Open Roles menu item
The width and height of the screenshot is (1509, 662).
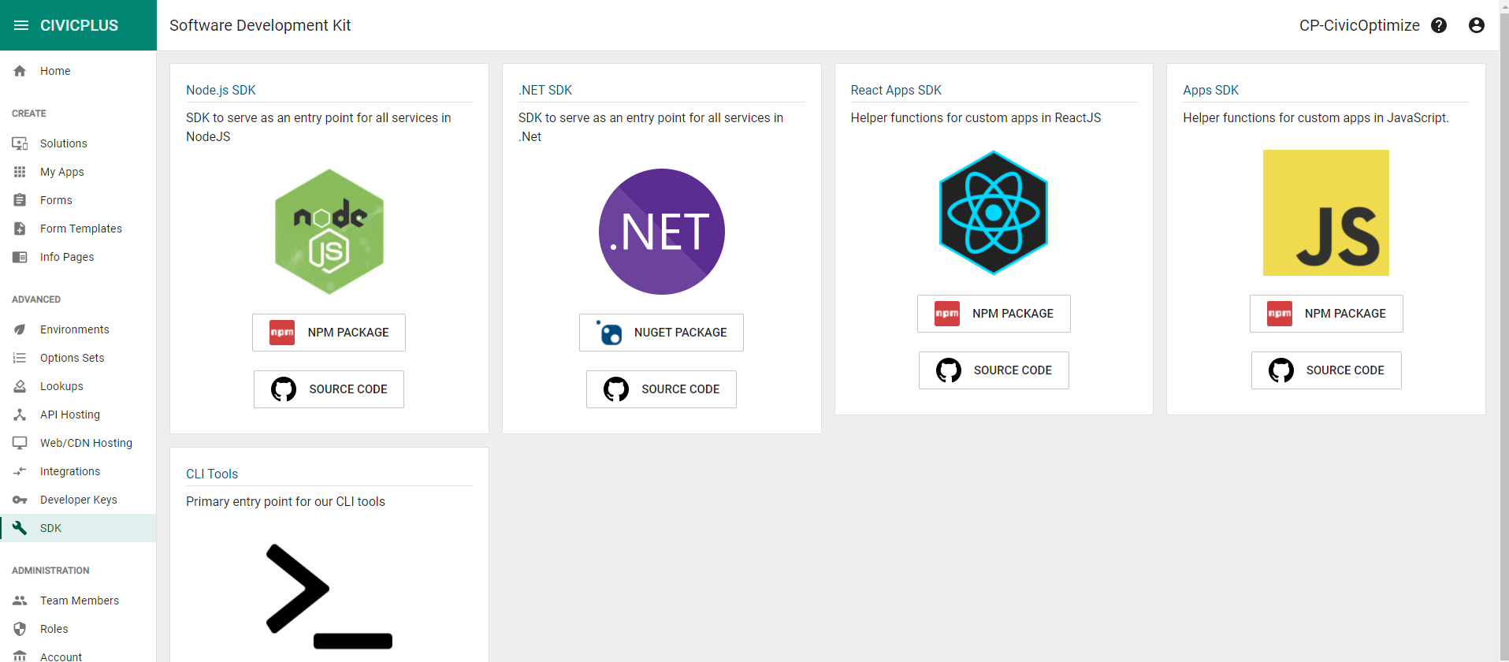coord(78,629)
